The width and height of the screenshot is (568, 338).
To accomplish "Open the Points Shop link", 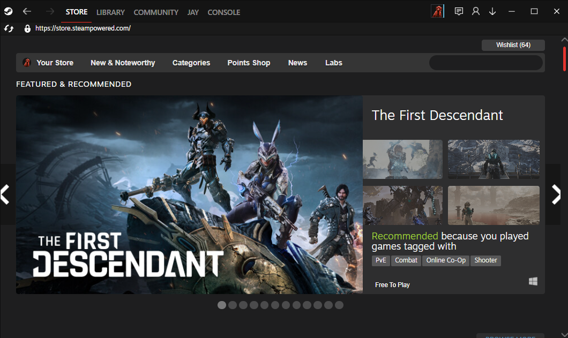I will point(249,63).
